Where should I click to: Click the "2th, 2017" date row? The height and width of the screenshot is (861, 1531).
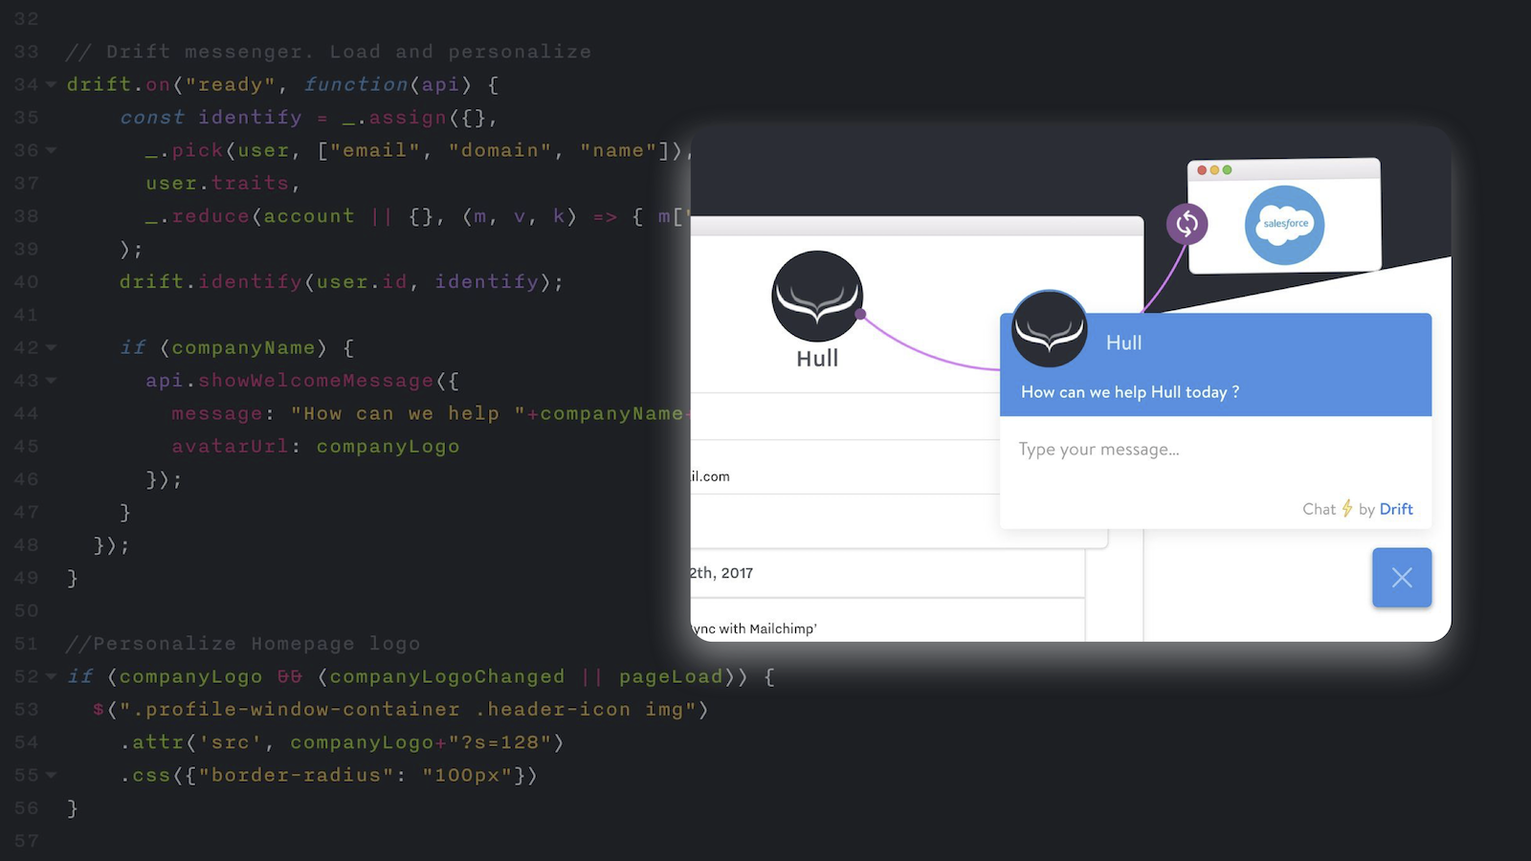click(x=887, y=573)
